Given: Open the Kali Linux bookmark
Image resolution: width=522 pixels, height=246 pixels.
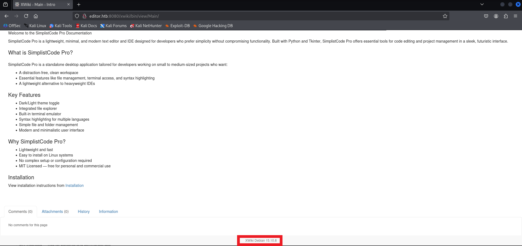Looking at the screenshot, I should (35, 26).
